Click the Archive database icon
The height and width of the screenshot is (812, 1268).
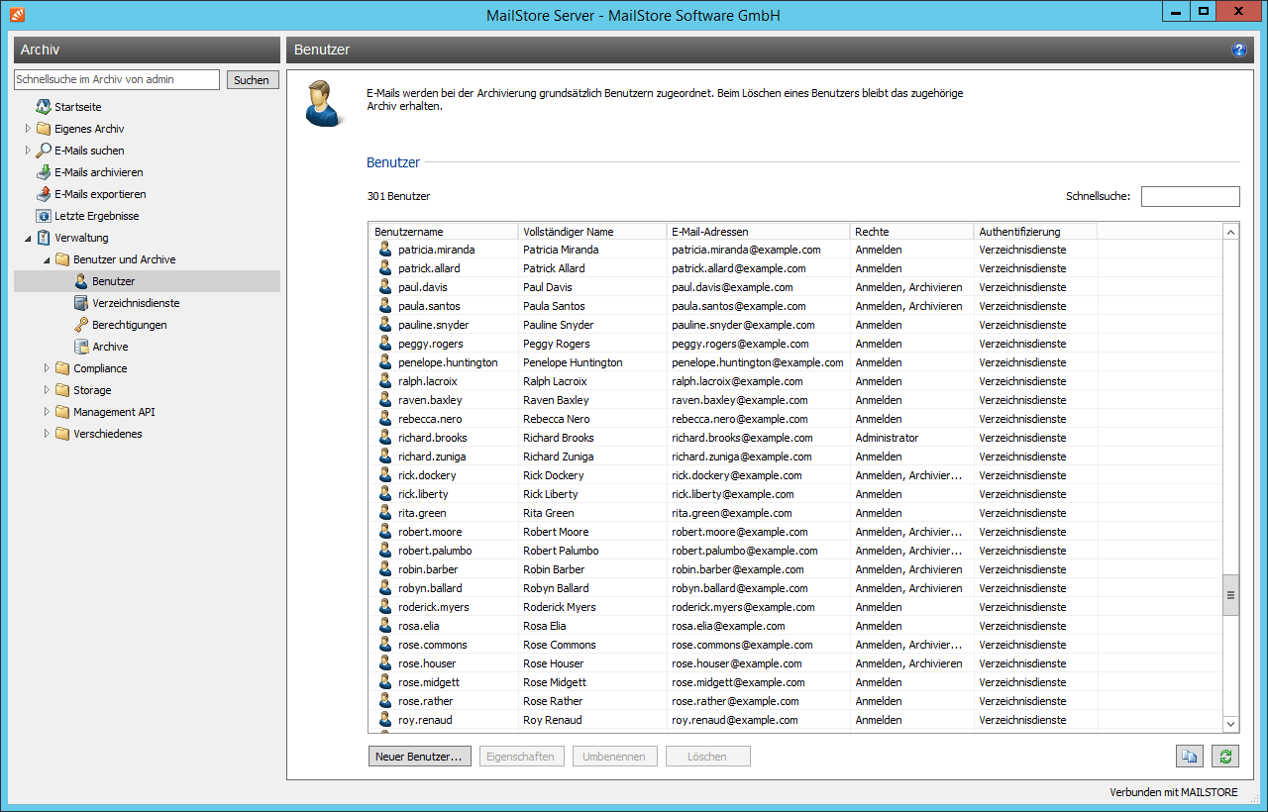tap(81, 347)
